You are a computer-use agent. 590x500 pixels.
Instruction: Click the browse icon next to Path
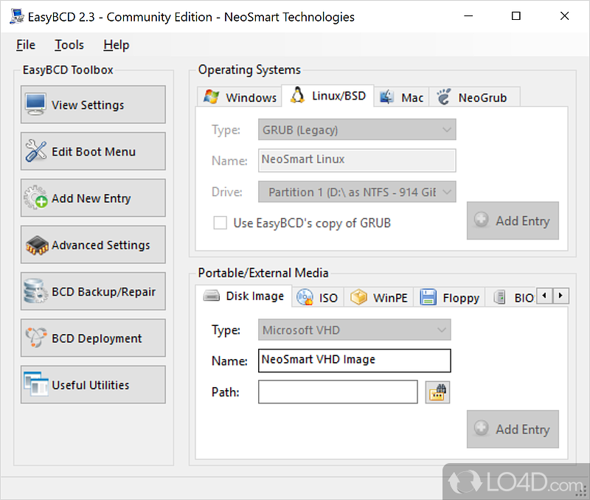click(x=438, y=392)
